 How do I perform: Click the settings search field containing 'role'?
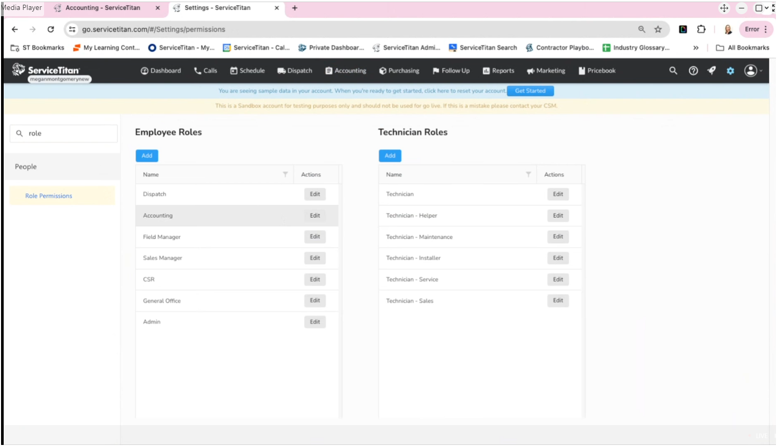(63, 134)
